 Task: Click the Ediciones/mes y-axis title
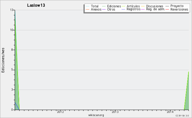(x=3, y=60)
